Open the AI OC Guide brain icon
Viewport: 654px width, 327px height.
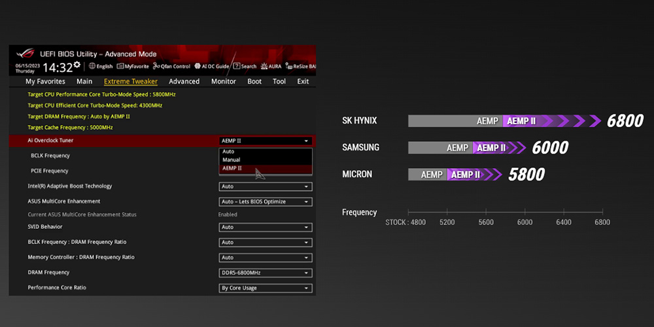point(198,66)
